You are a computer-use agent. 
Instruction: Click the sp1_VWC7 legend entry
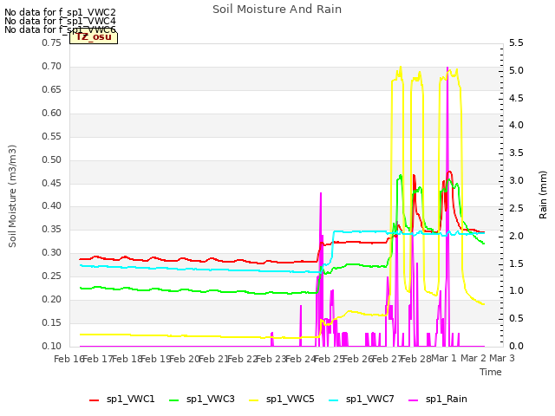tap(362, 400)
